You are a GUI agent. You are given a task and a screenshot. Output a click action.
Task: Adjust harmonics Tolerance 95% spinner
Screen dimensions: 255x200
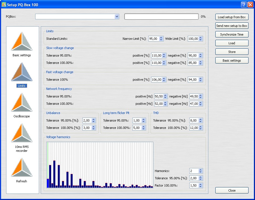click(200, 178)
